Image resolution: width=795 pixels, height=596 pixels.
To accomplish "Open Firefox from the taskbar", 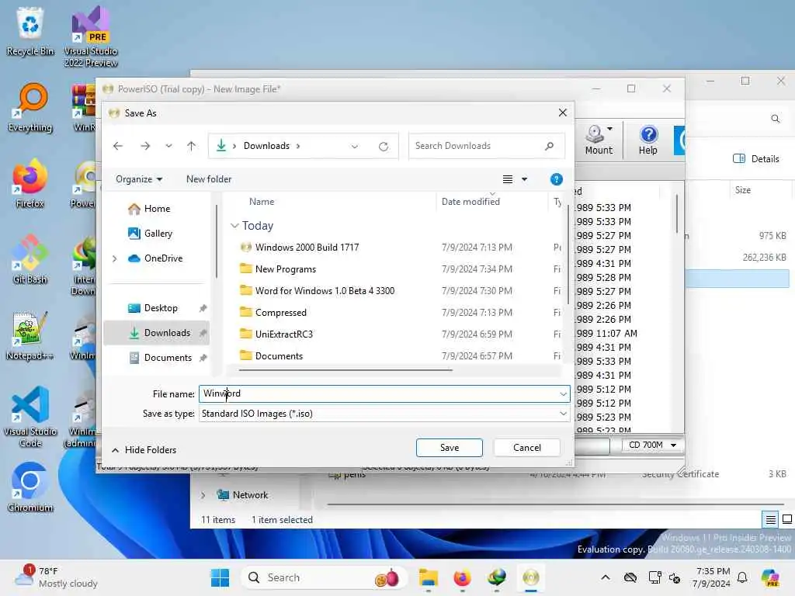I will (463, 577).
